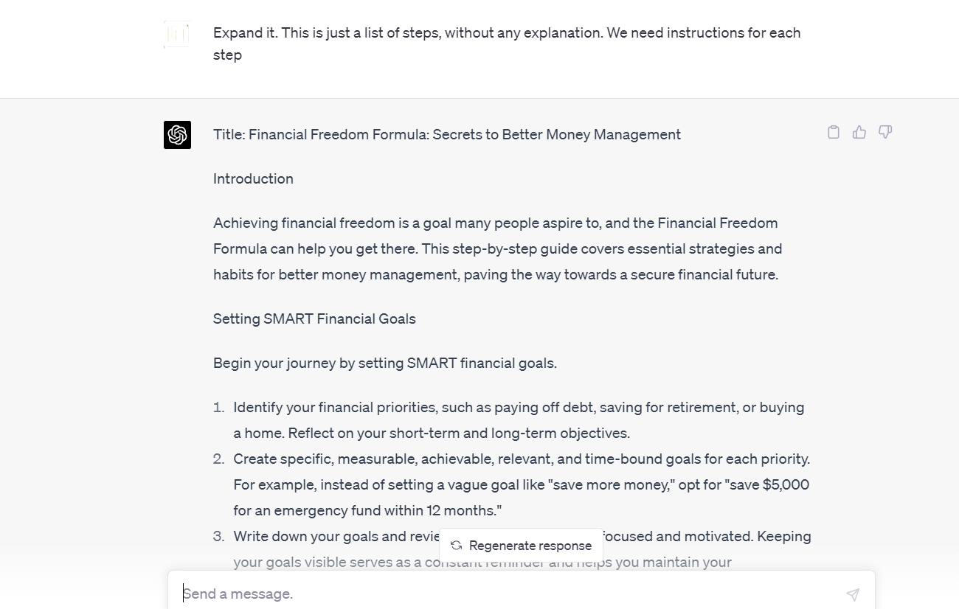Click the thumbs down icon
This screenshot has width=959, height=609.
click(x=885, y=132)
